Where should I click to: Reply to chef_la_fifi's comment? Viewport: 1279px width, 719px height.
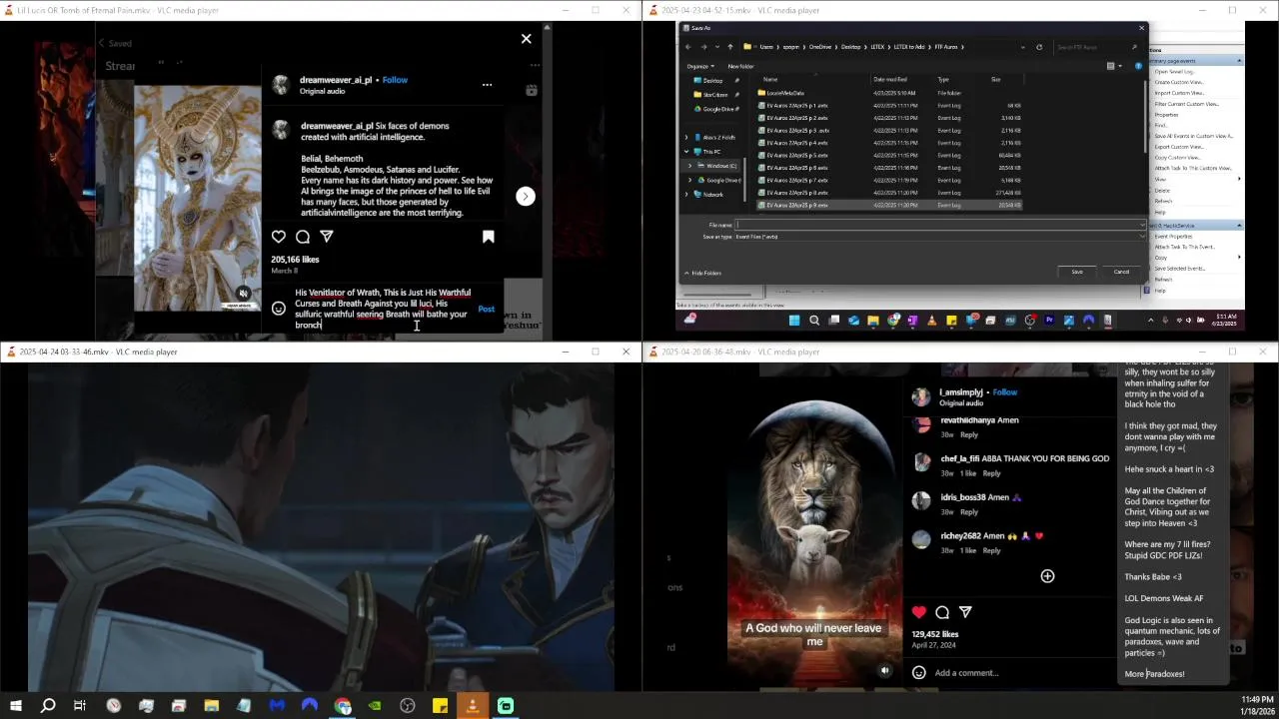991,473
